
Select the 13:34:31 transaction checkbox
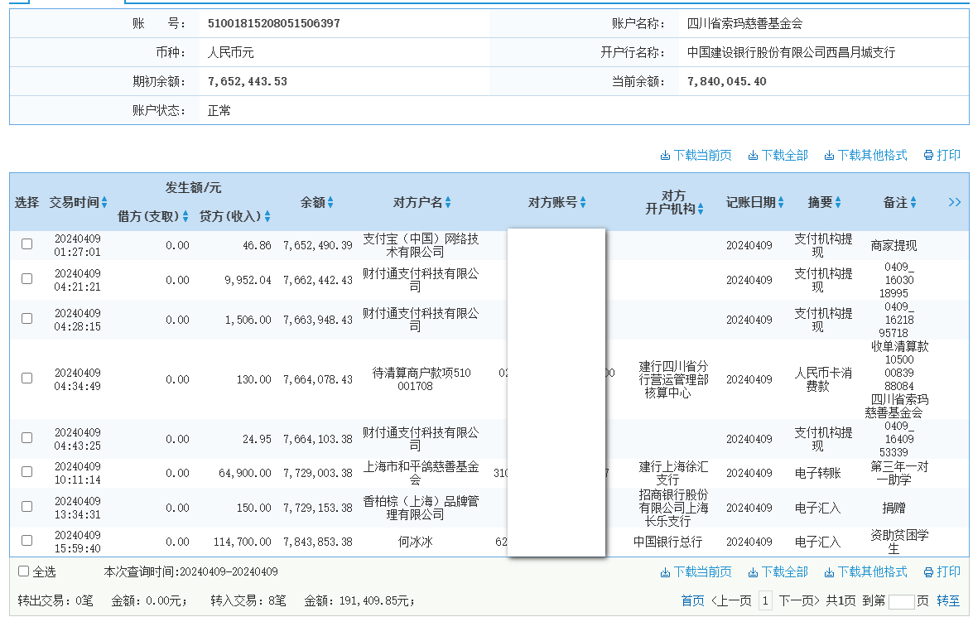tap(26, 507)
